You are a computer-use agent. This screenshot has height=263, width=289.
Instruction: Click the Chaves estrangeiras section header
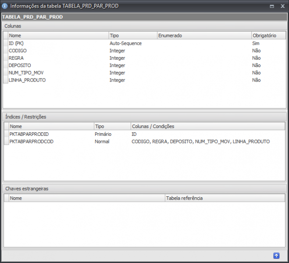tap(145, 188)
